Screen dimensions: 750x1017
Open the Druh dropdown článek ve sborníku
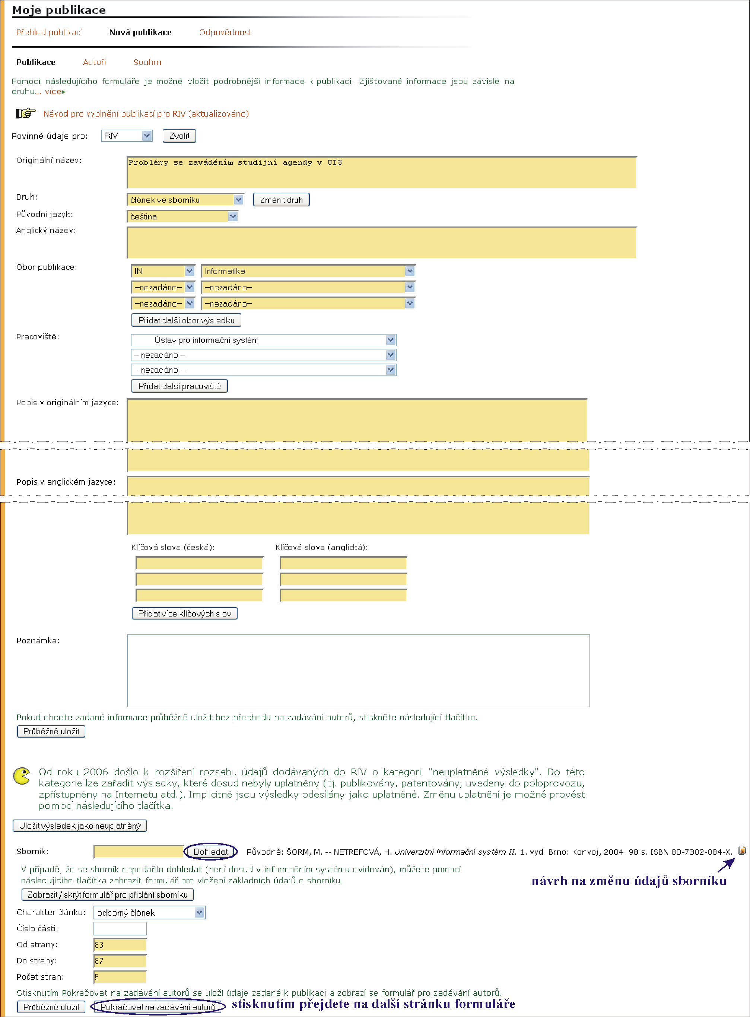coord(185,199)
